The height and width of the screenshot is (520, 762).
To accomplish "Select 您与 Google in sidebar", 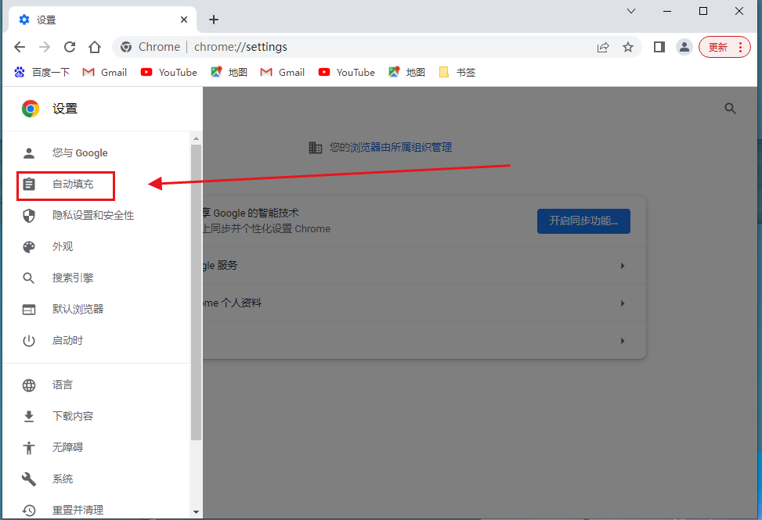I will [x=96, y=152].
